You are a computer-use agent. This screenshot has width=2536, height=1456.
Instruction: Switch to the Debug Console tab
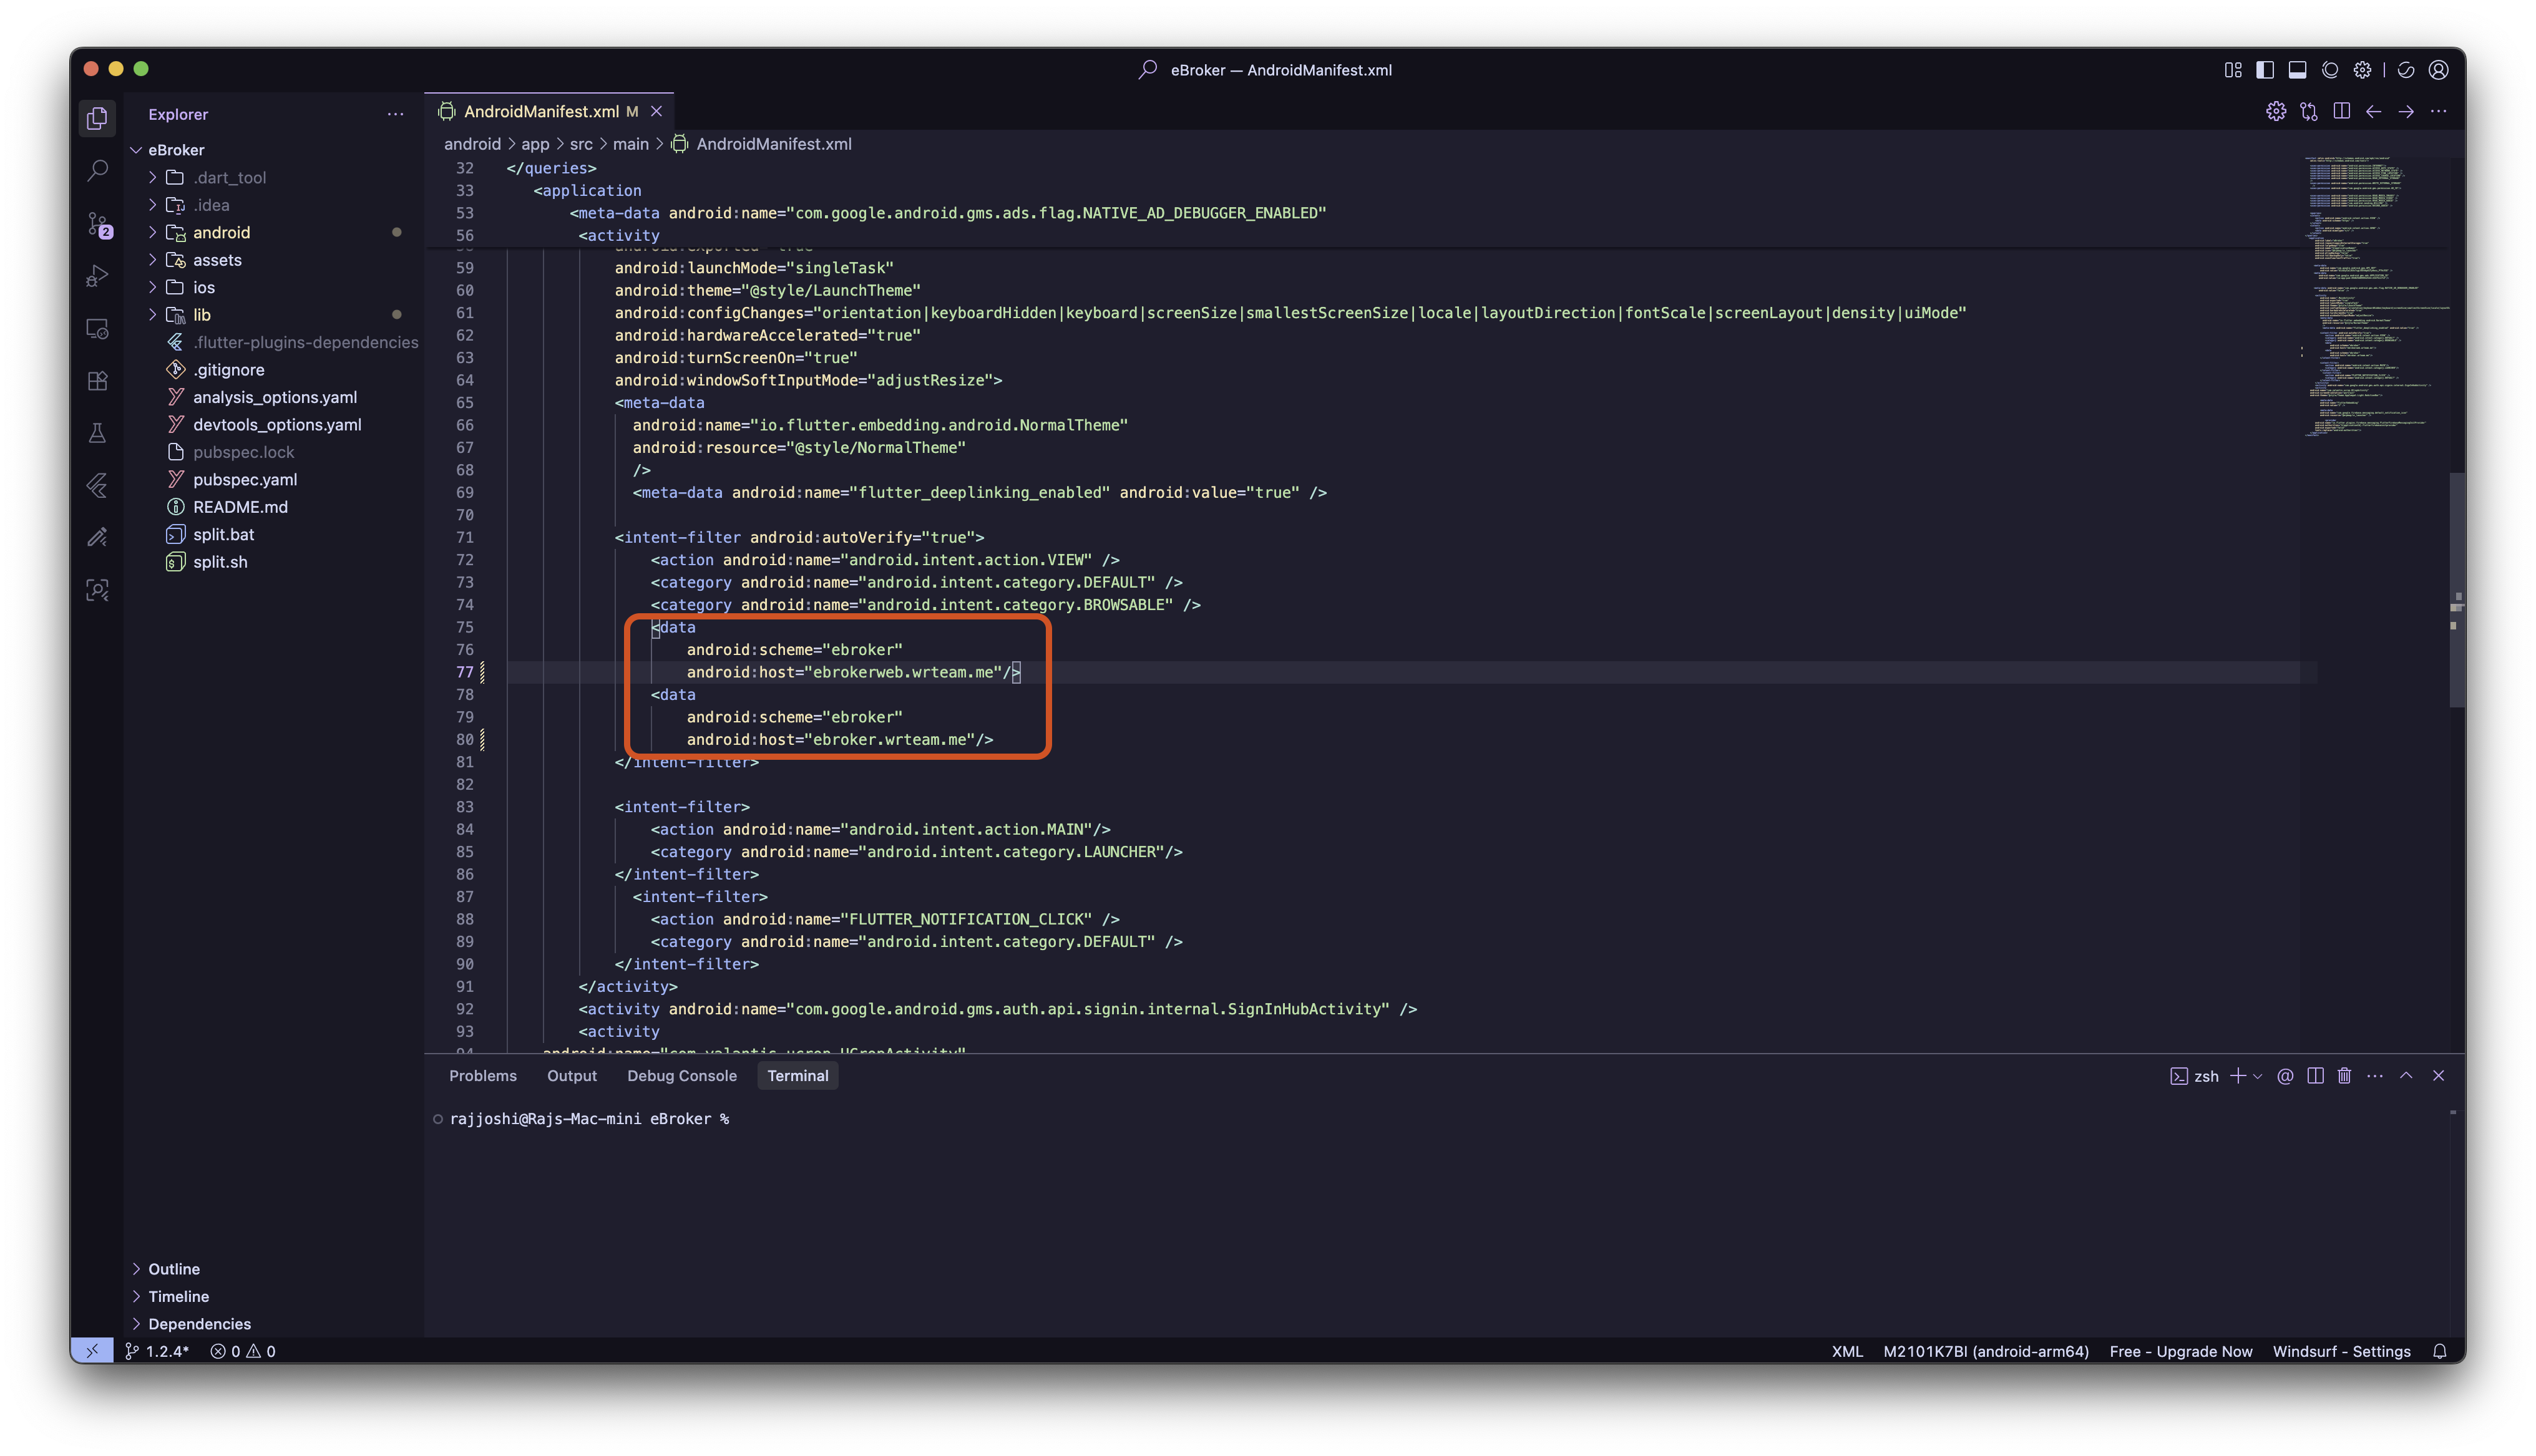(682, 1076)
